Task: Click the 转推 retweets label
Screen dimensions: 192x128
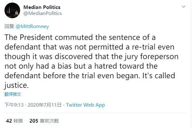Action: 18,121
